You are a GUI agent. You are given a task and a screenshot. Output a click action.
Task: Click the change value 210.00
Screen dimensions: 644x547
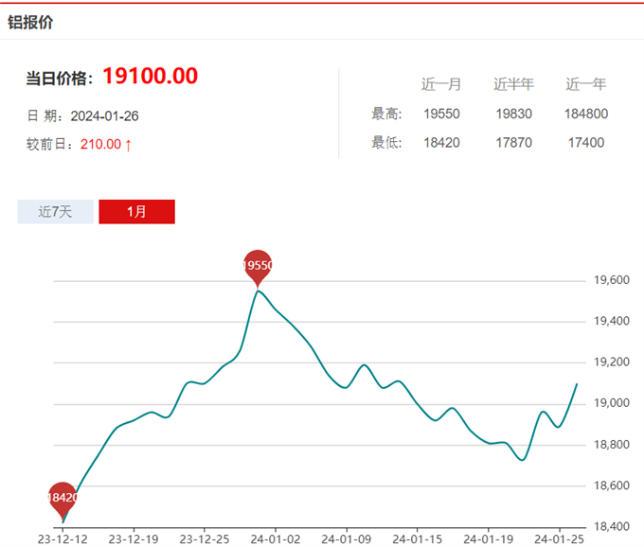coord(100,144)
